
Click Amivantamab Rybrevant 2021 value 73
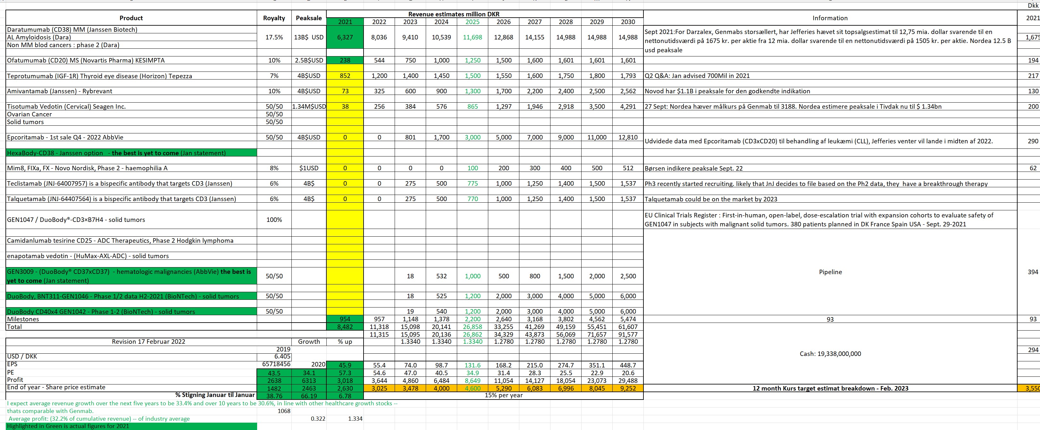click(x=345, y=91)
